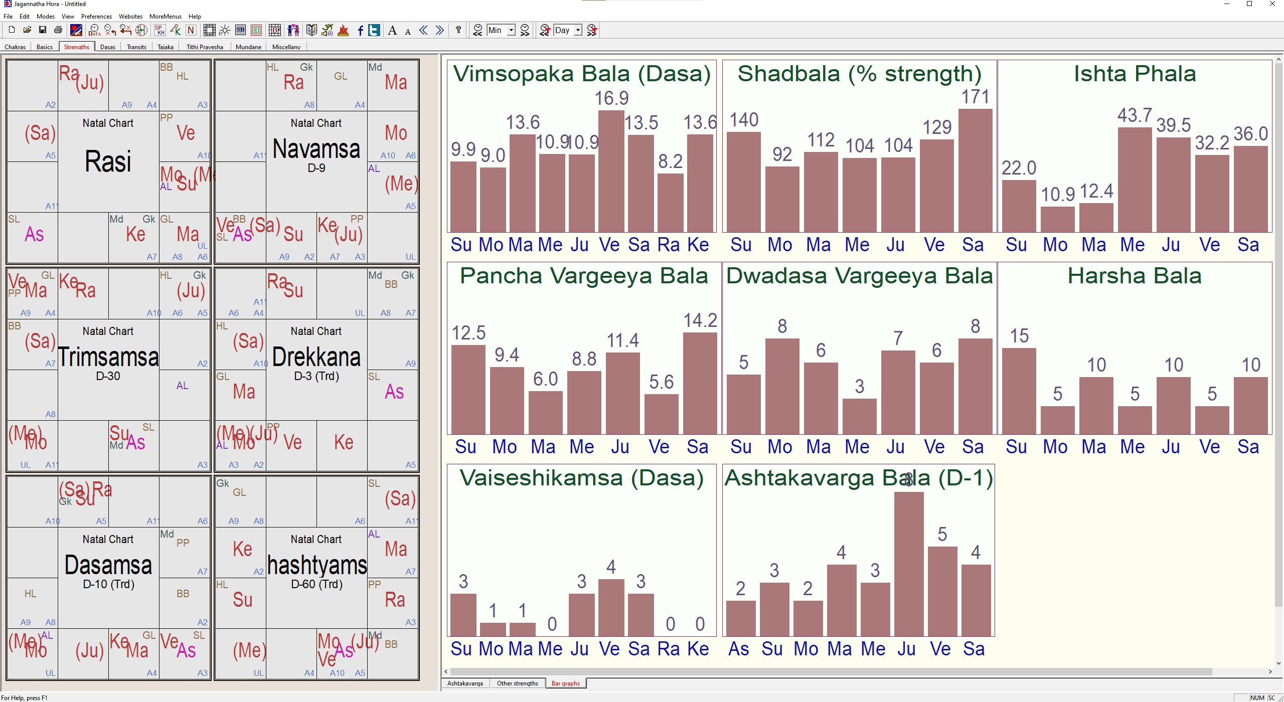Click the Twitter bird icon

tap(374, 30)
